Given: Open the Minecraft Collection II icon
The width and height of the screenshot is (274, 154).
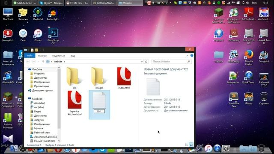Looking at the screenshot, I should click(8, 100).
